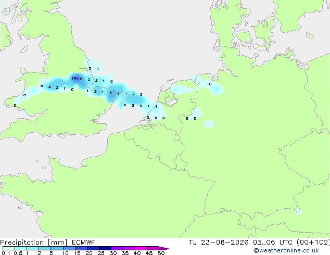
Task: Click the 30–35 mm purple legend swatch
Action: 117,248
